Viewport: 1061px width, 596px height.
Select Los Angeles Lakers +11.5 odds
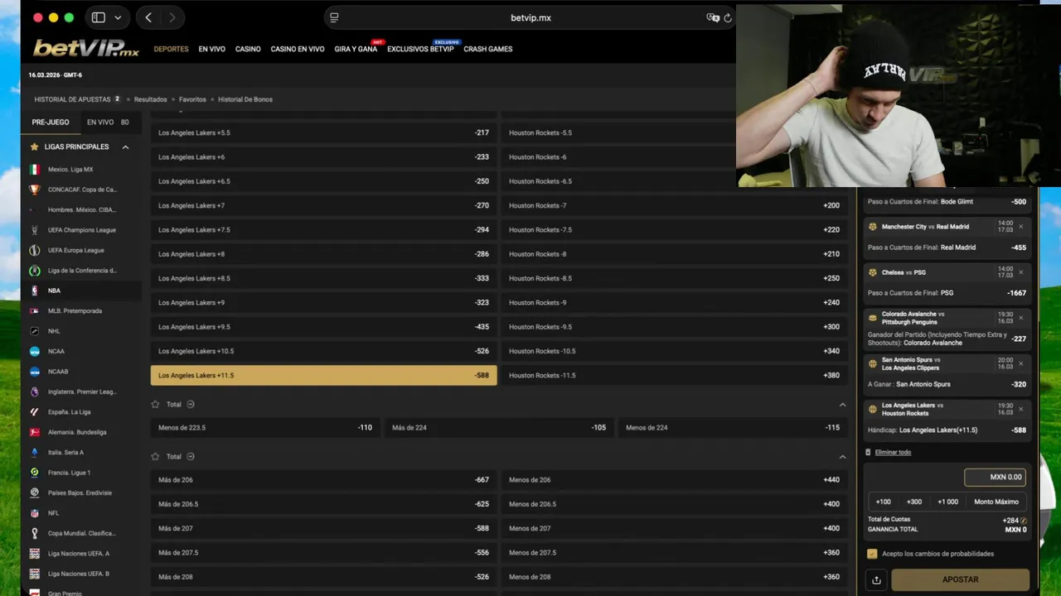(323, 375)
